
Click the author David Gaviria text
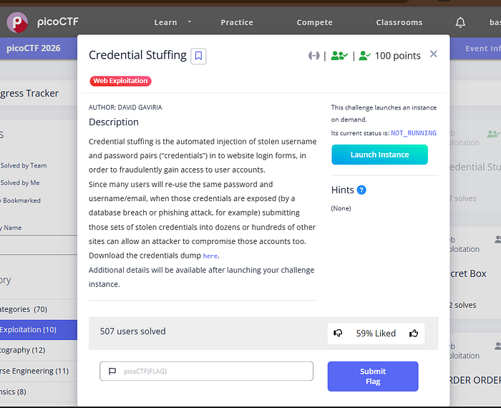(125, 107)
